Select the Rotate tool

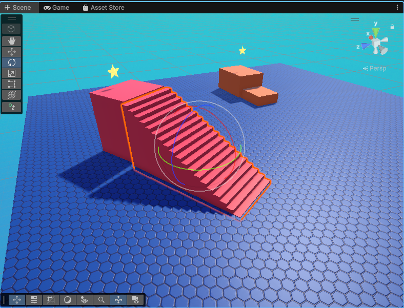click(x=11, y=63)
